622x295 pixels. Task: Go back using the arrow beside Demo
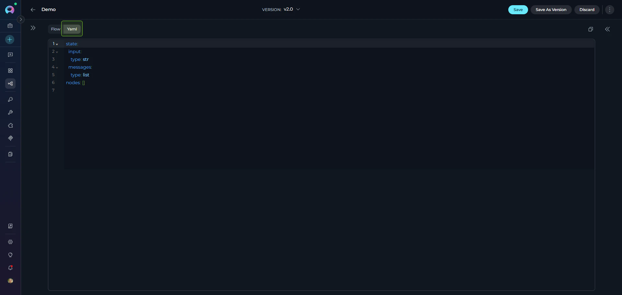(33, 9)
